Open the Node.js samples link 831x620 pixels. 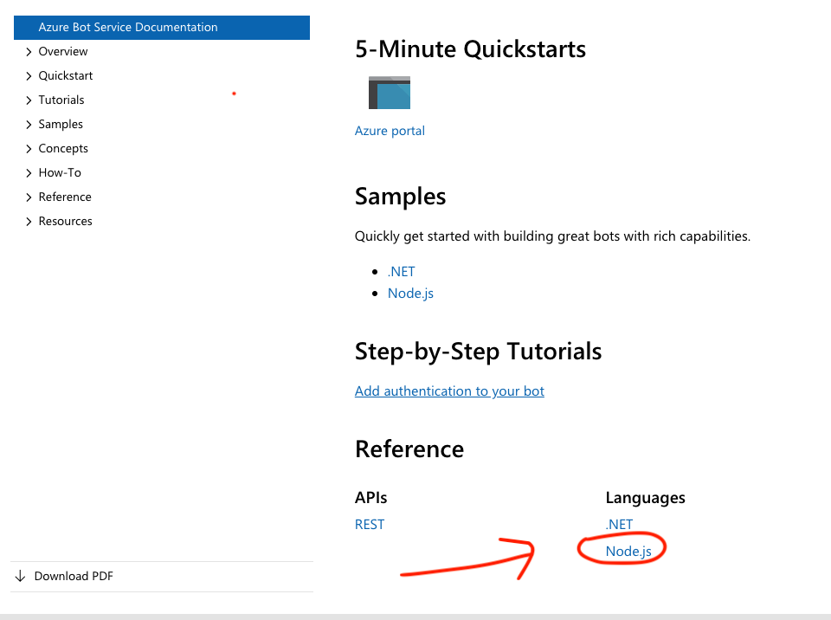[410, 294]
